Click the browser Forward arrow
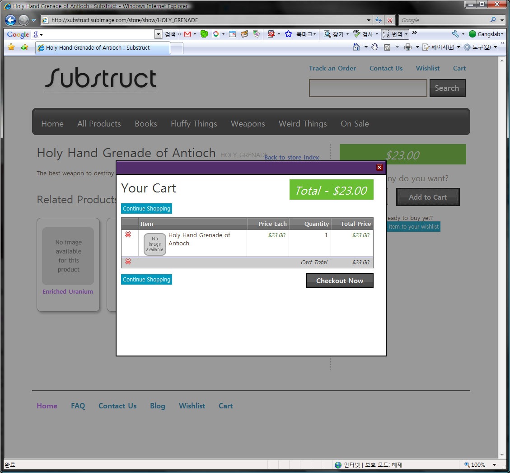Screen dimensions: 510x473 point(23,20)
